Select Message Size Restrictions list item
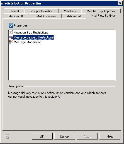This screenshot has width=124, height=144. pyautogui.click(x=31, y=33)
